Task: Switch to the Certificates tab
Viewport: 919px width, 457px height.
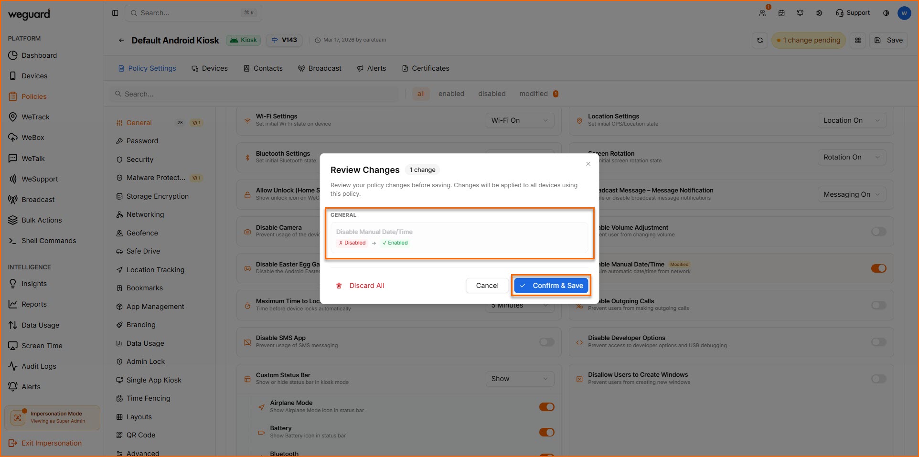Action: tap(426, 68)
